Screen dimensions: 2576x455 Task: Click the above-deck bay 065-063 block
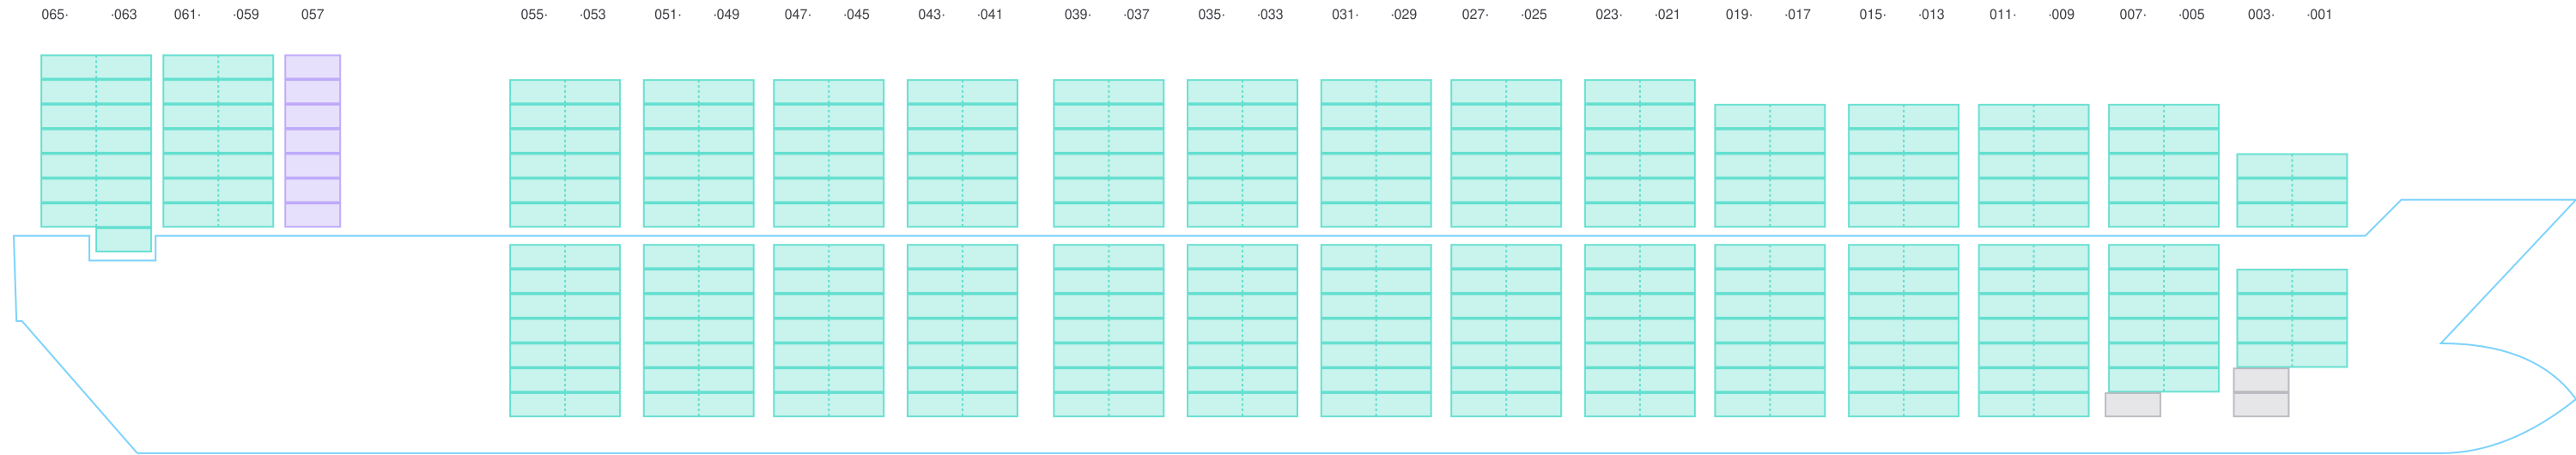coord(96,141)
